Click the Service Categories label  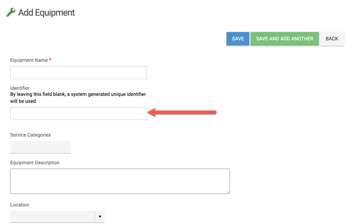pyautogui.click(x=30, y=135)
